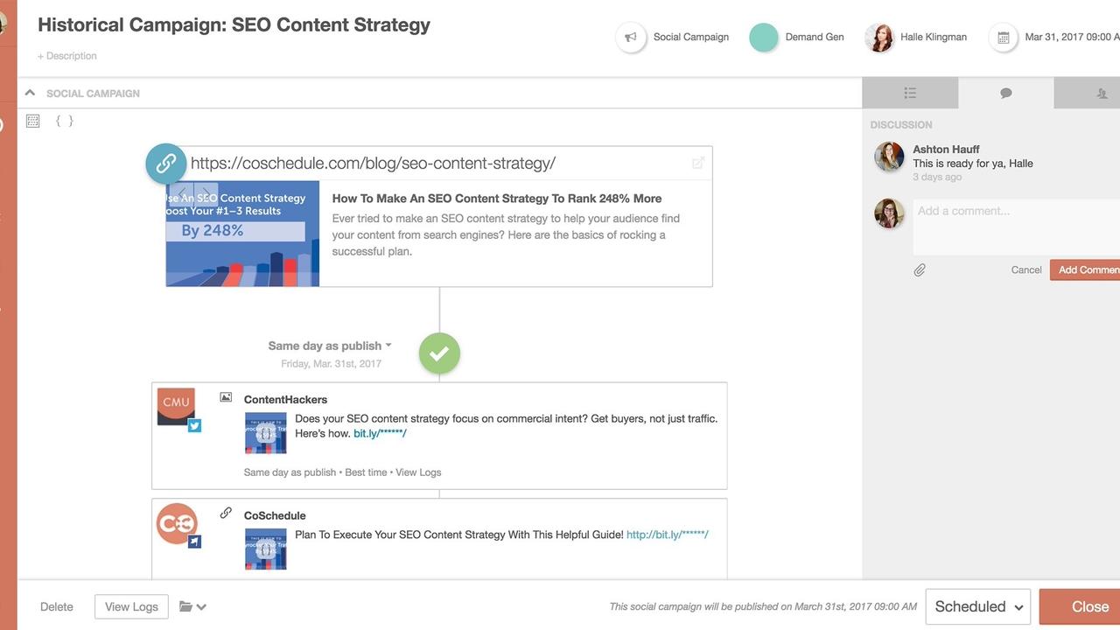The width and height of the screenshot is (1120, 630).
Task: Click the link post type icon for CoSchedule
Action: click(226, 514)
